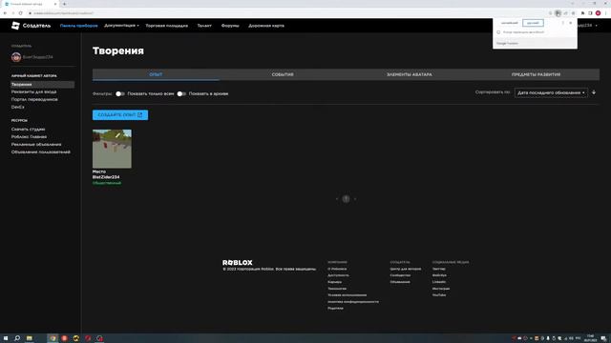
Task: Select Творения in the sidebar
Action: click(x=42, y=85)
